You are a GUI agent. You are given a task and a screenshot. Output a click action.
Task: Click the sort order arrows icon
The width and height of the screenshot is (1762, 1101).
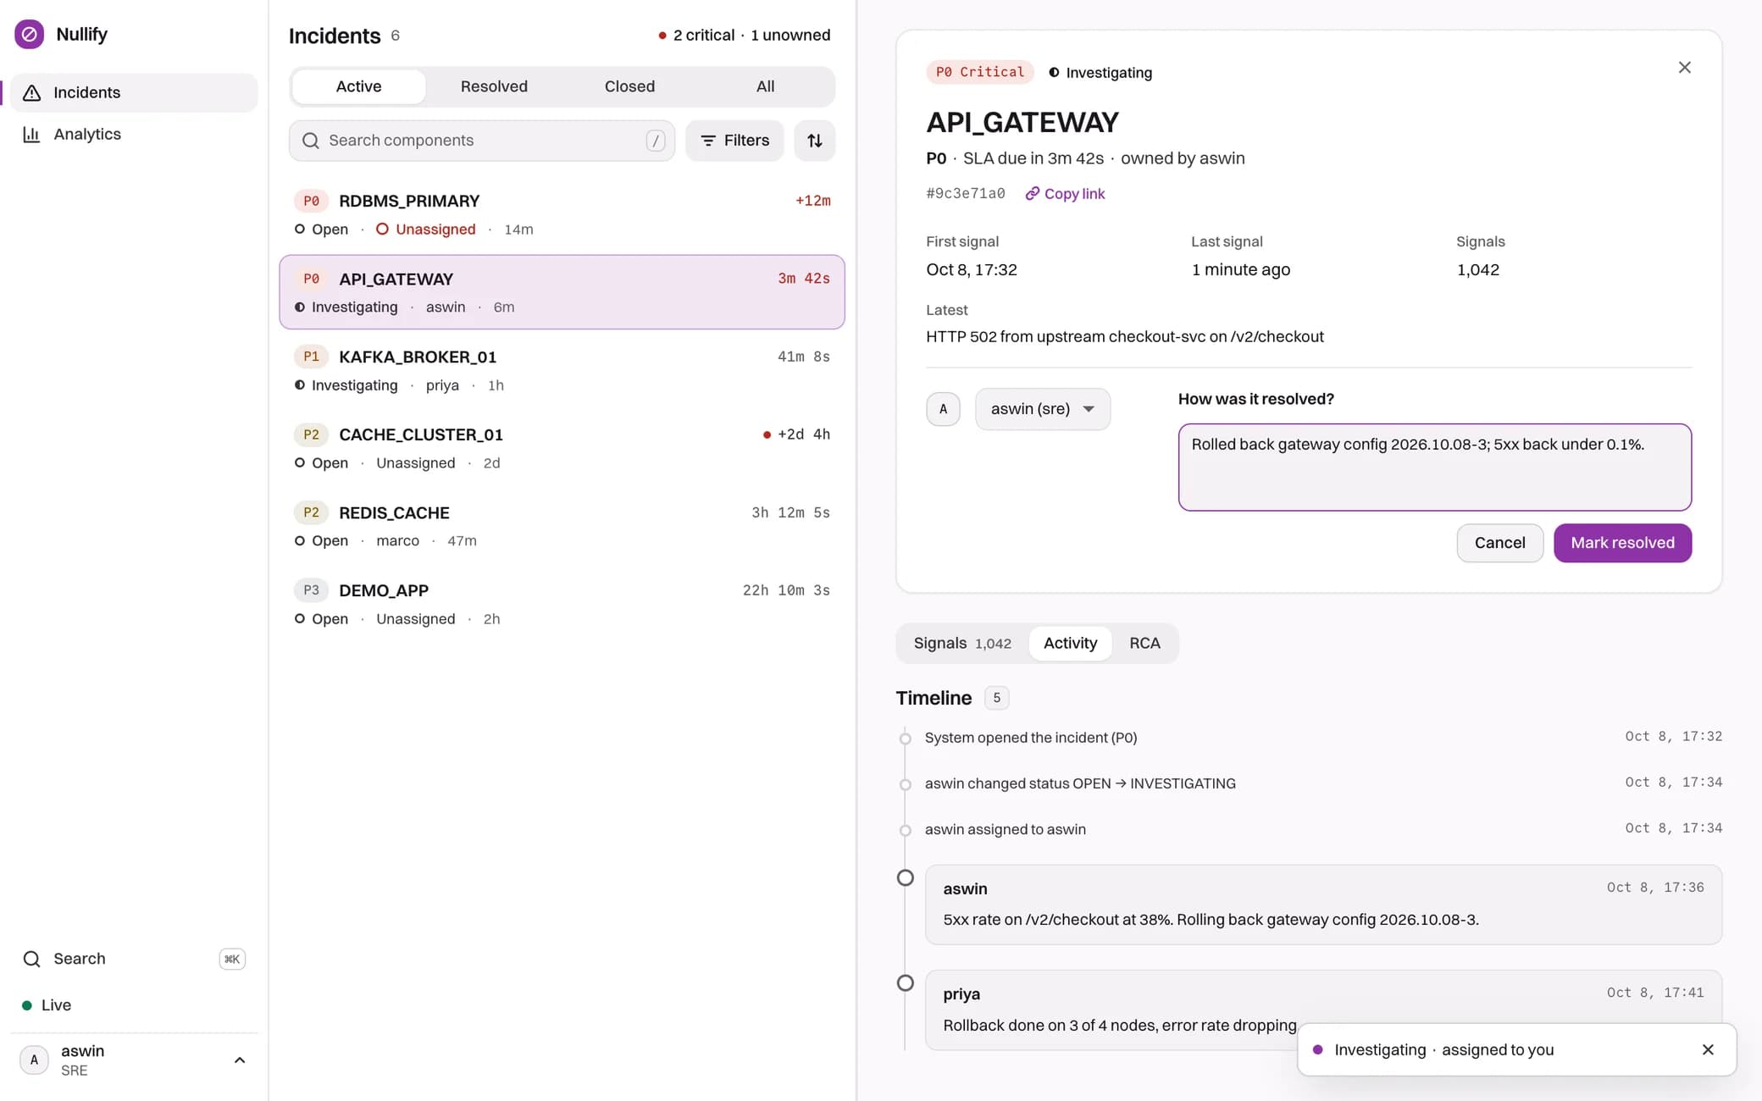point(815,141)
